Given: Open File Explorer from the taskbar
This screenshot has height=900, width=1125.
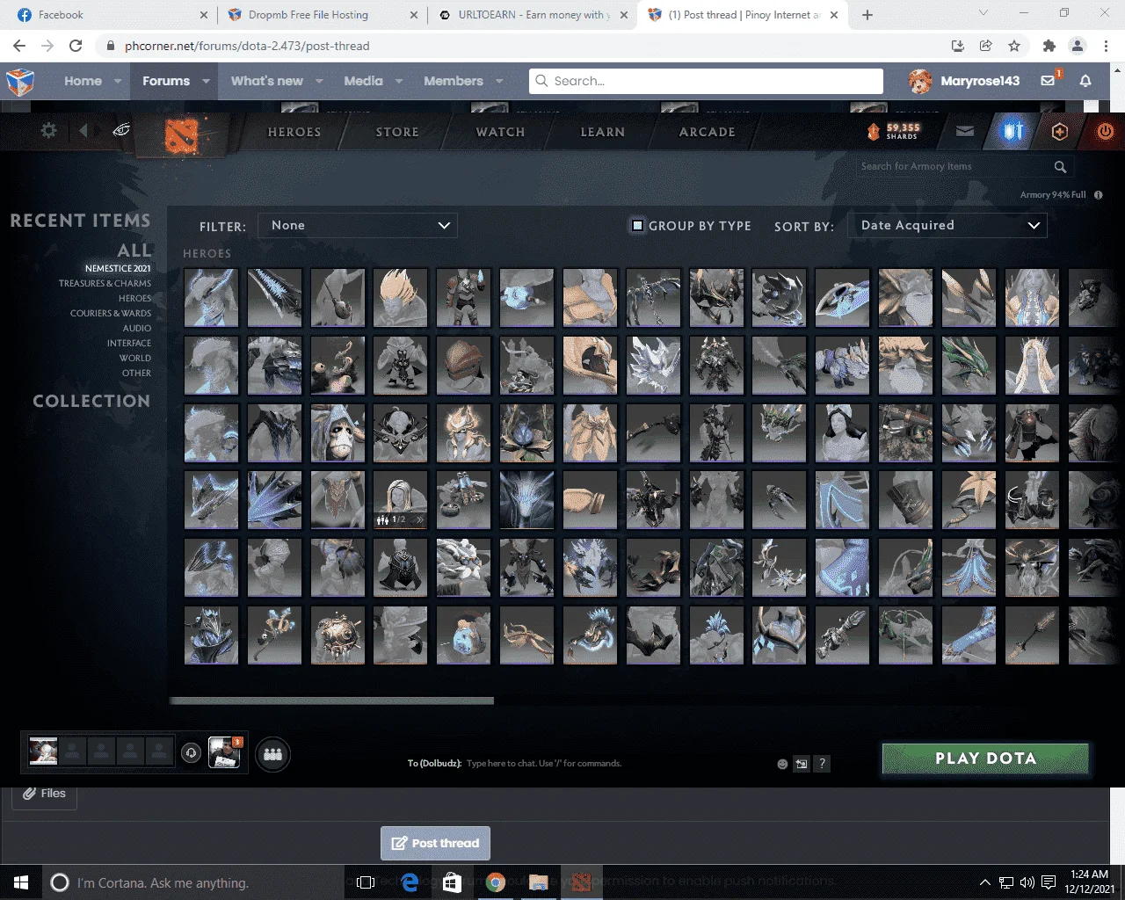Looking at the screenshot, I should point(538,882).
